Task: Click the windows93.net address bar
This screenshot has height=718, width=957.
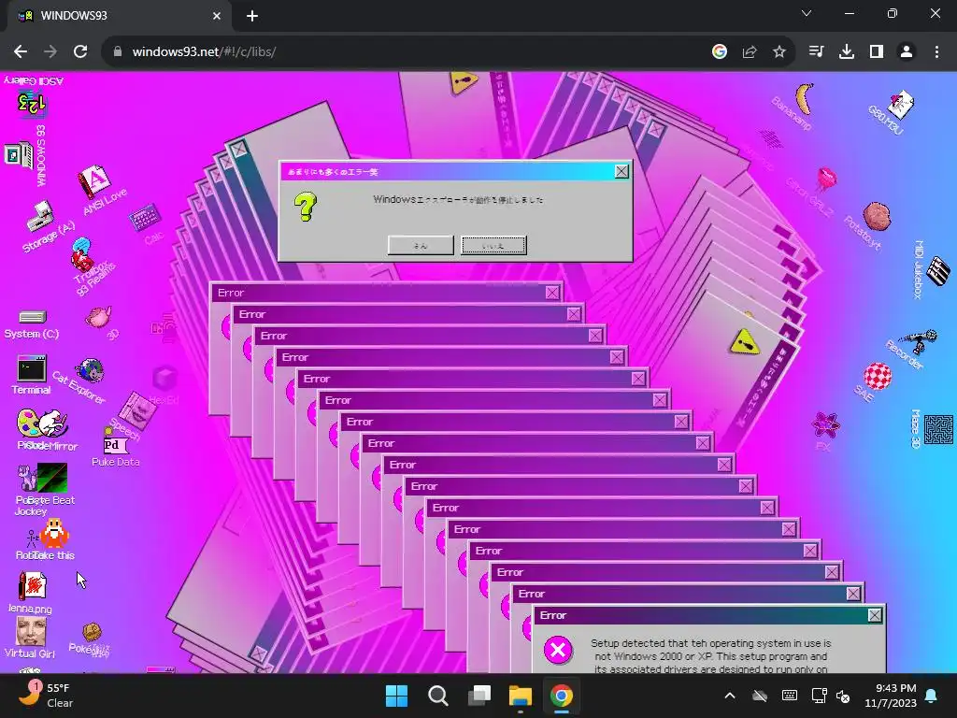Action: 403,51
